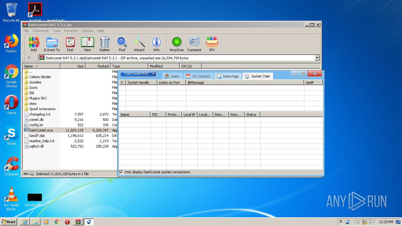Open the File menu in WinRAR

coord(26,31)
